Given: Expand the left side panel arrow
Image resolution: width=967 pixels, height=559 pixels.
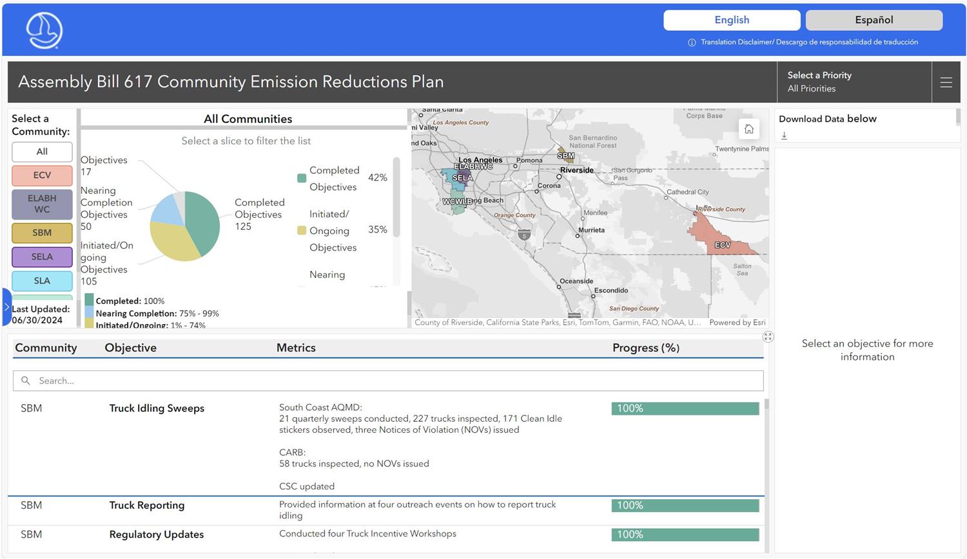Looking at the screenshot, I should [x=6, y=307].
